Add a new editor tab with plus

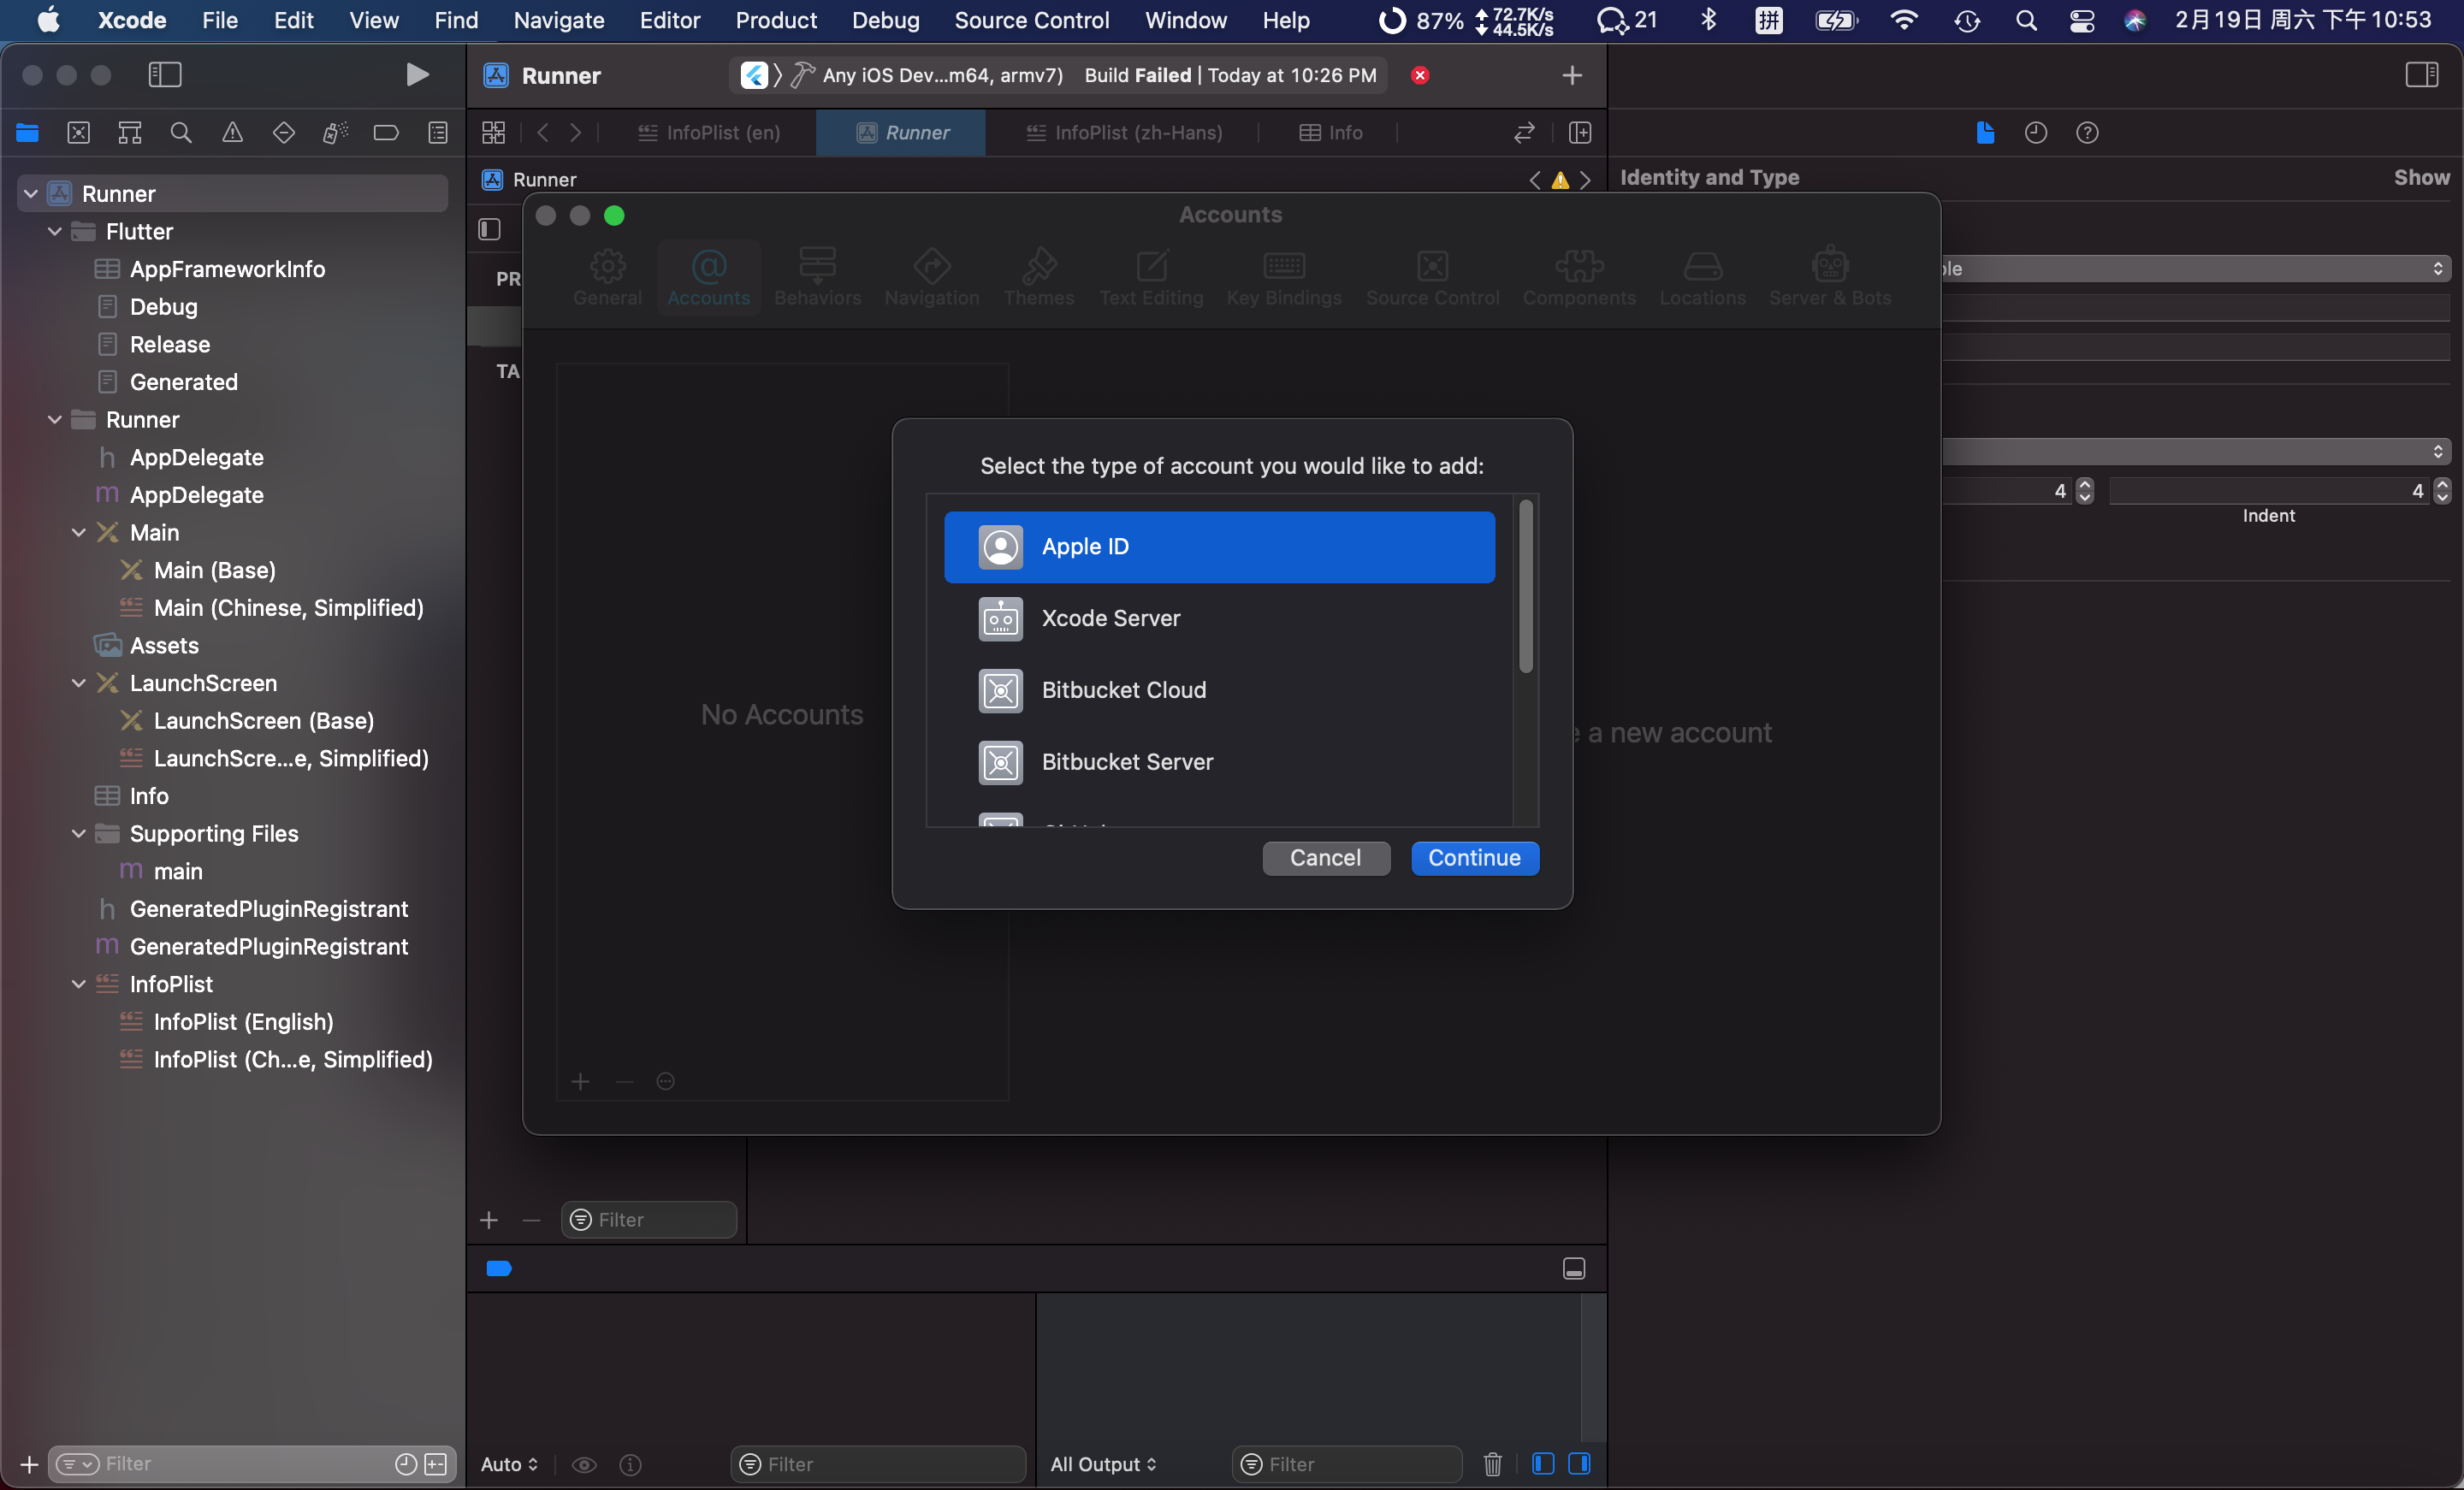point(1572,75)
